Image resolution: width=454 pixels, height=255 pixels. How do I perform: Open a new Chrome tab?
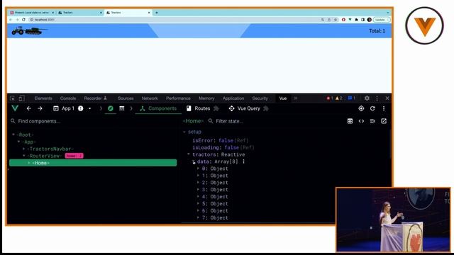tap(157, 13)
